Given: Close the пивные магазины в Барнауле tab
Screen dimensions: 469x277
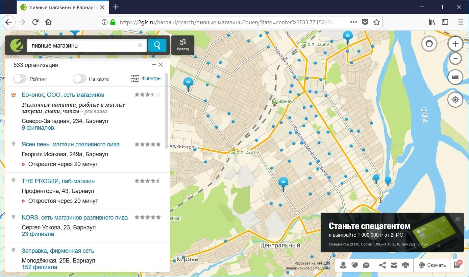Looking at the screenshot, I should [x=102, y=7].
